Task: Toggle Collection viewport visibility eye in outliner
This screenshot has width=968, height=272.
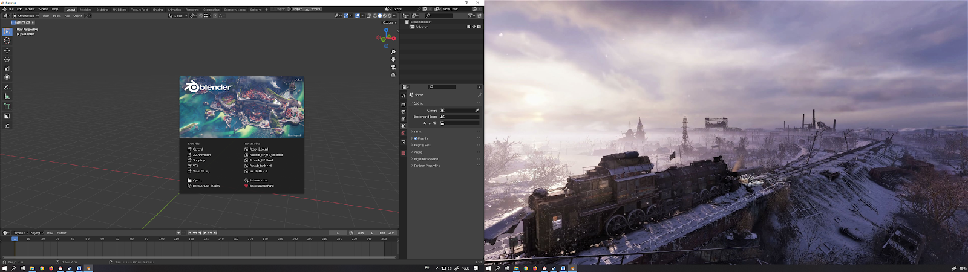Action: (x=474, y=27)
